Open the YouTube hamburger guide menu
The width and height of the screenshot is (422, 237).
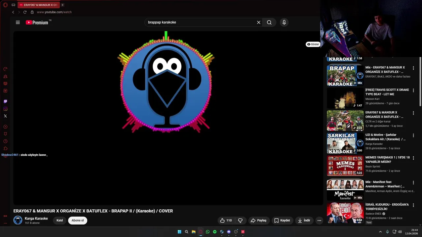[18, 22]
